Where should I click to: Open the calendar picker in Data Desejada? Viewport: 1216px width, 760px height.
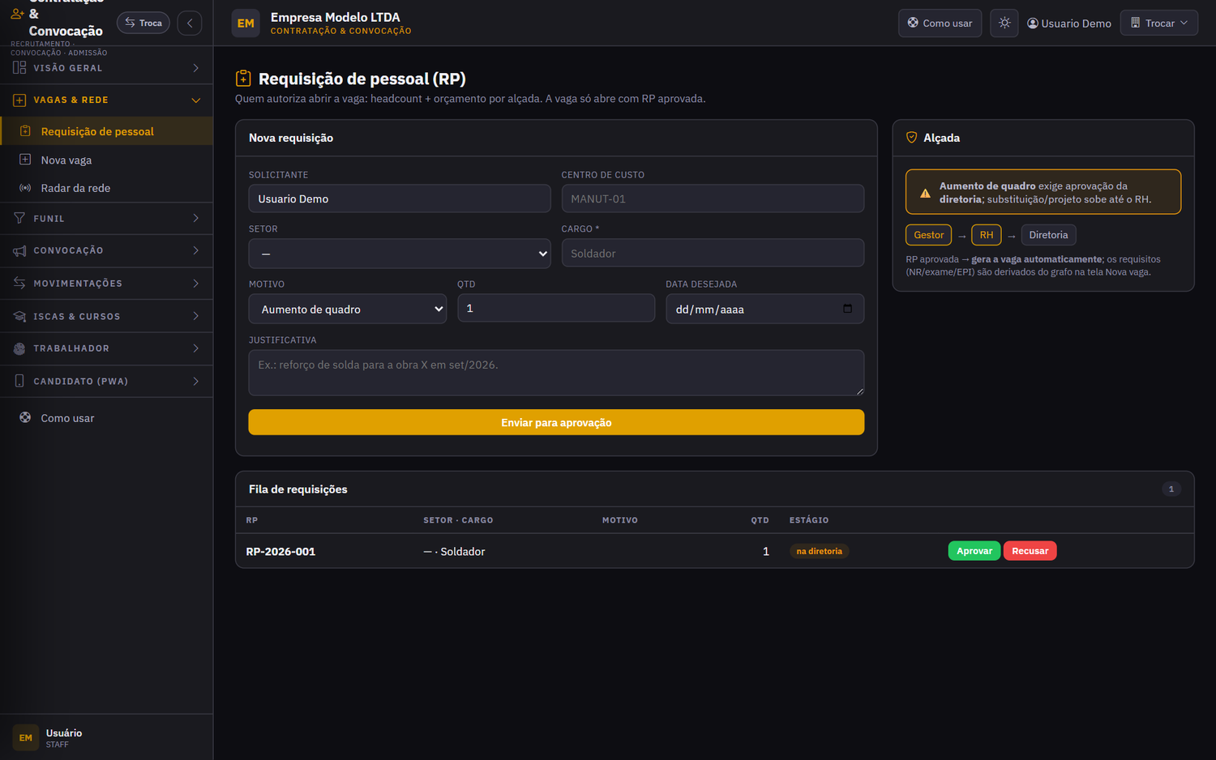click(847, 309)
